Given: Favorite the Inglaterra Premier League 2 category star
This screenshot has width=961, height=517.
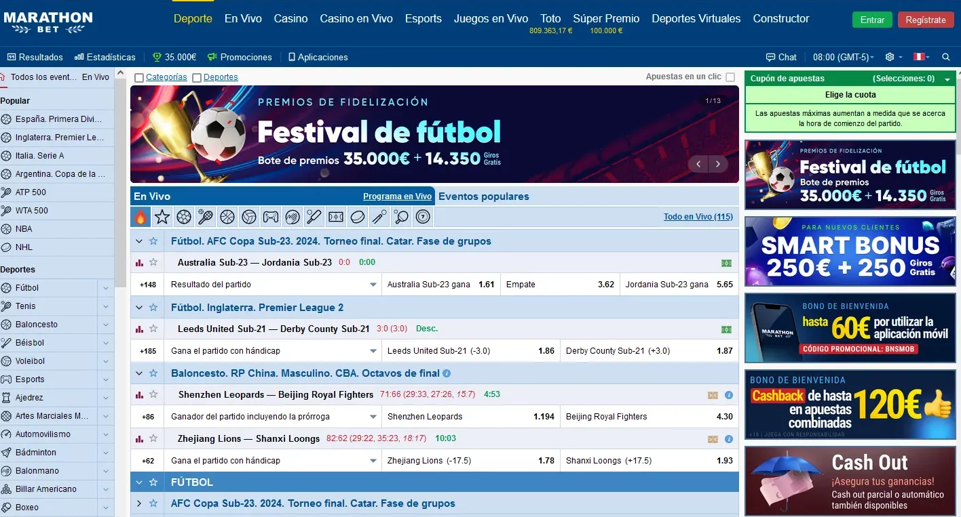Looking at the screenshot, I should (x=153, y=307).
